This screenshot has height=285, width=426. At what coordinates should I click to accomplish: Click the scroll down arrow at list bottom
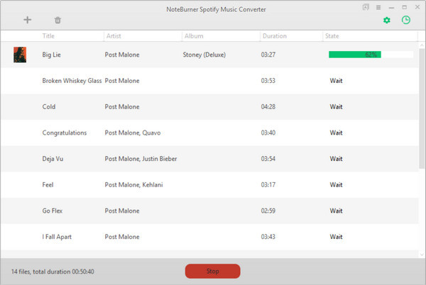click(422, 255)
